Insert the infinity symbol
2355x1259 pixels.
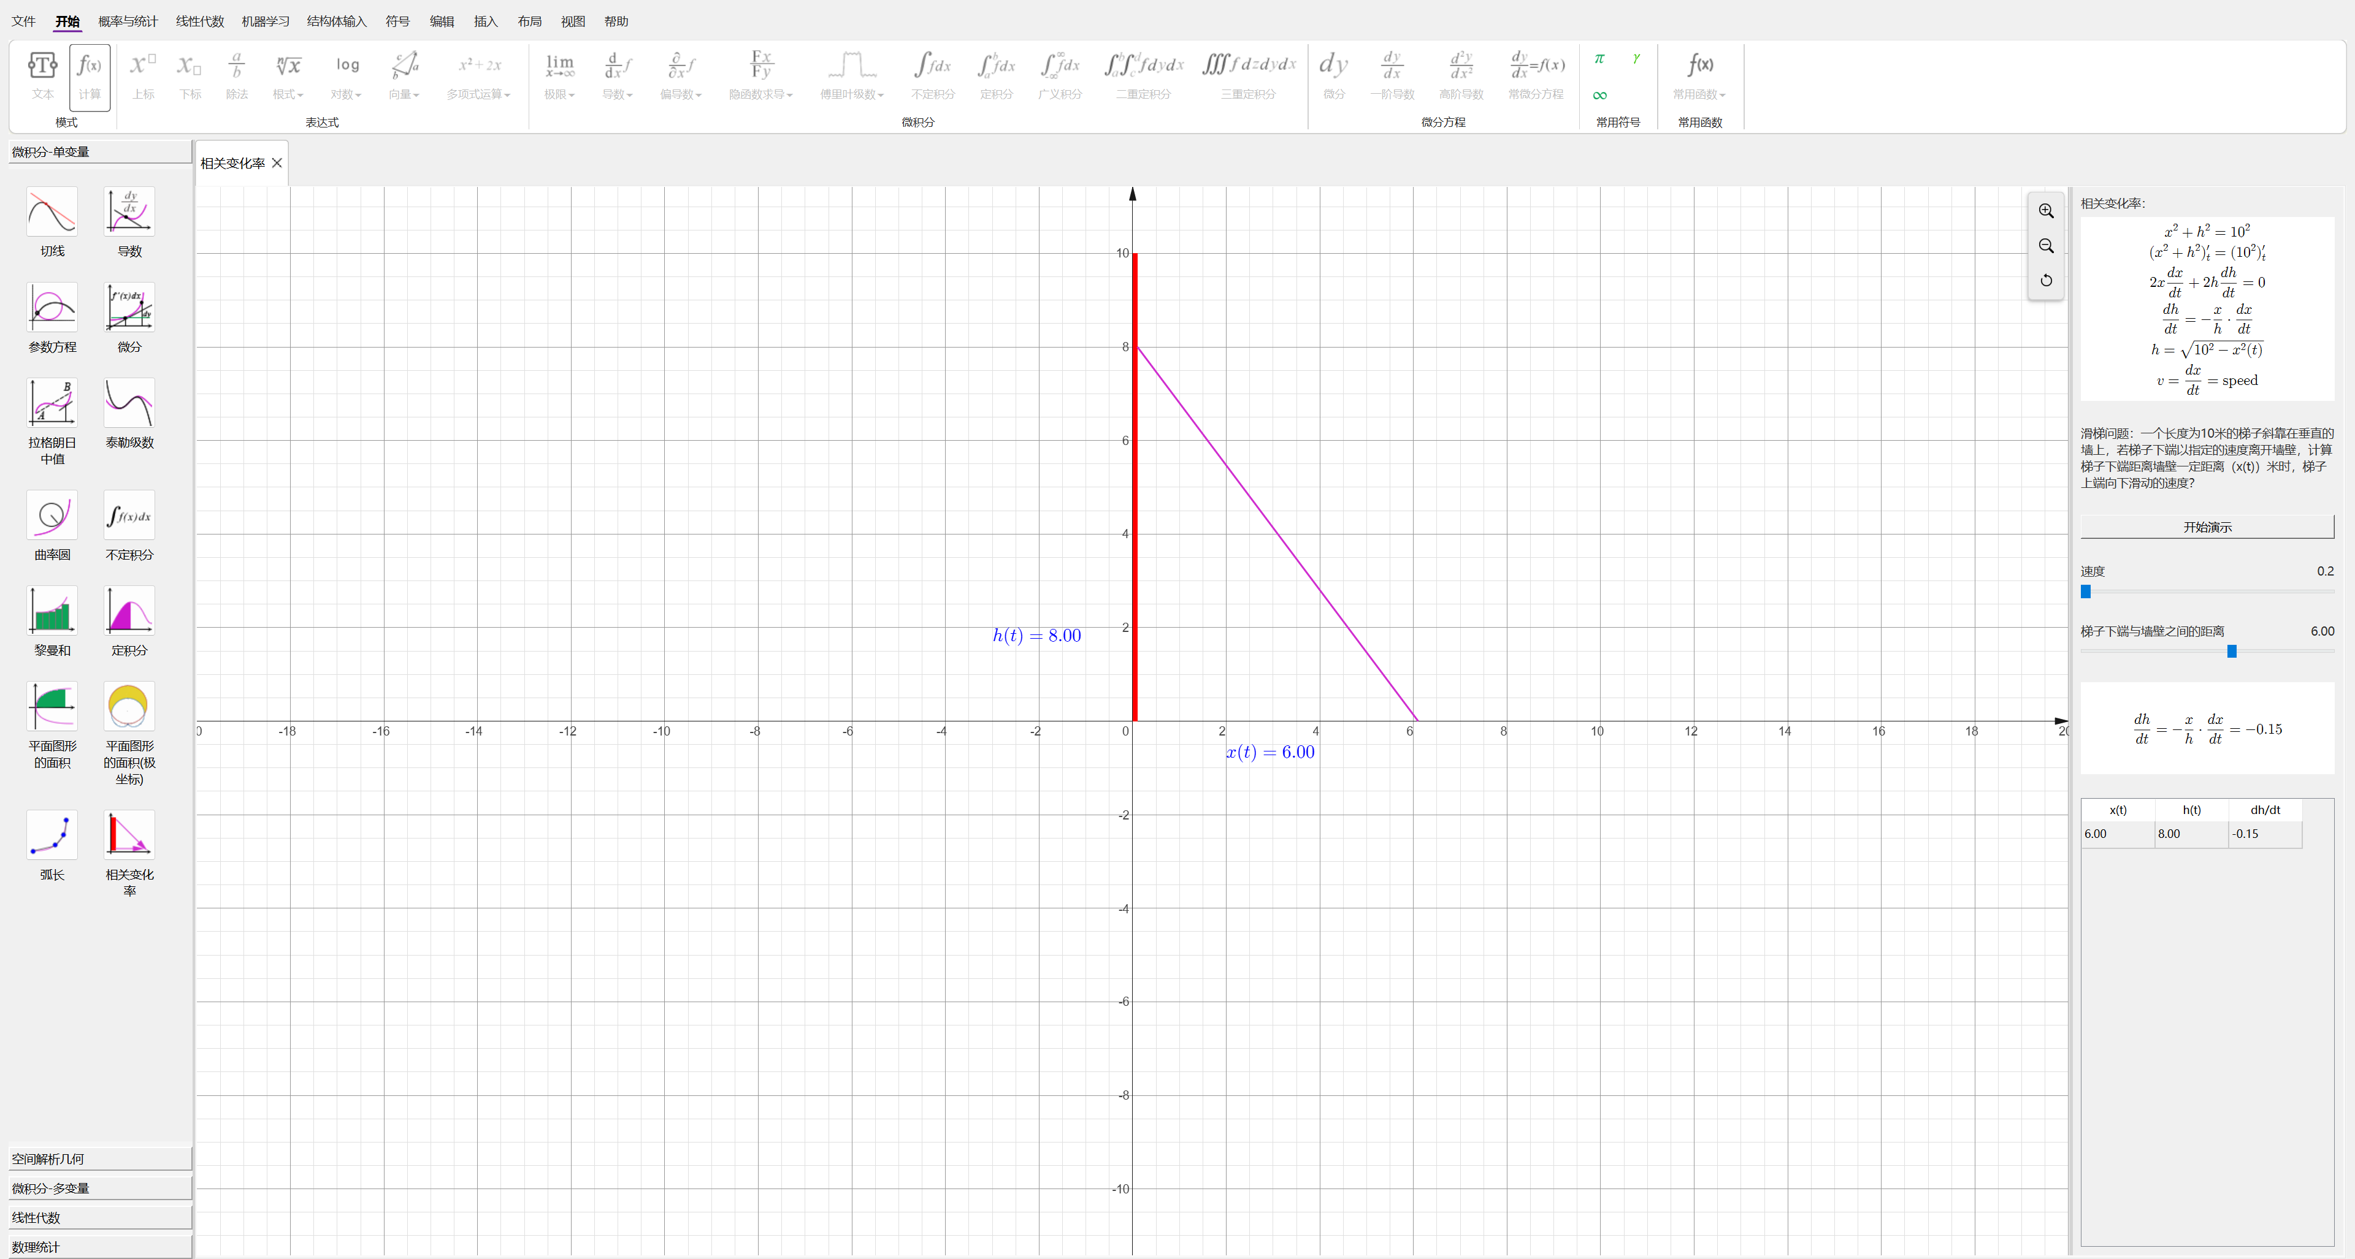tap(1599, 95)
